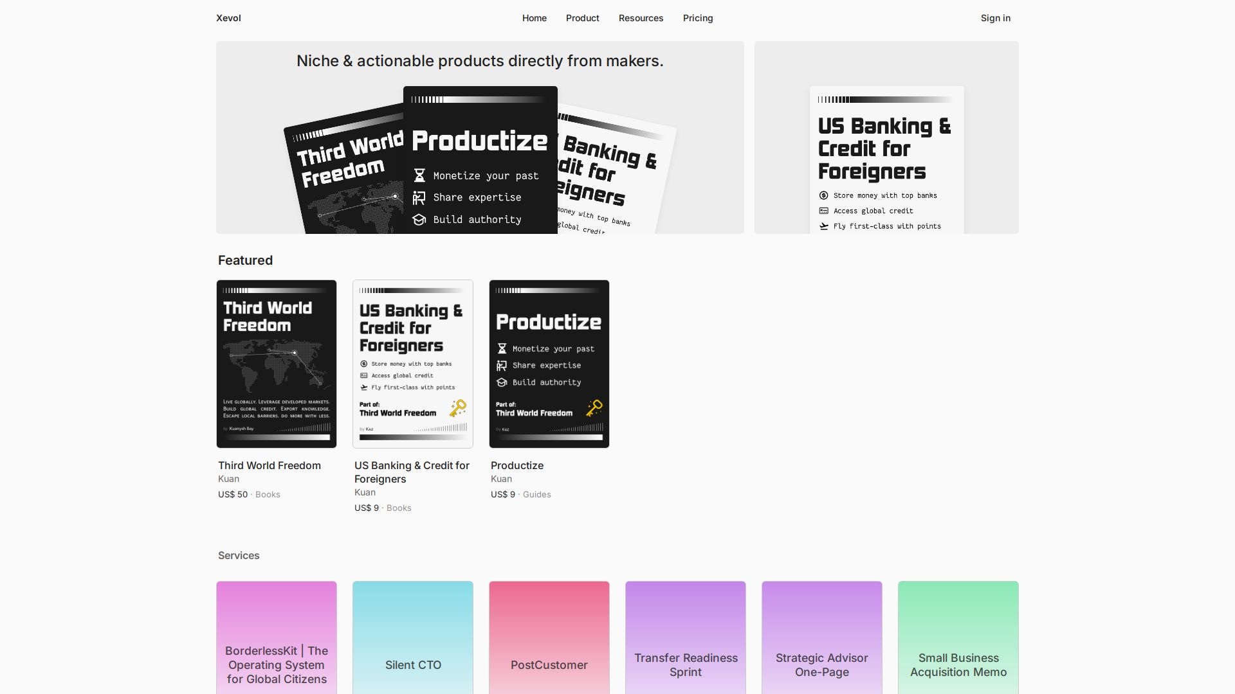Click the Guides category label
Image resolution: width=1235 pixels, height=694 pixels.
[536, 494]
